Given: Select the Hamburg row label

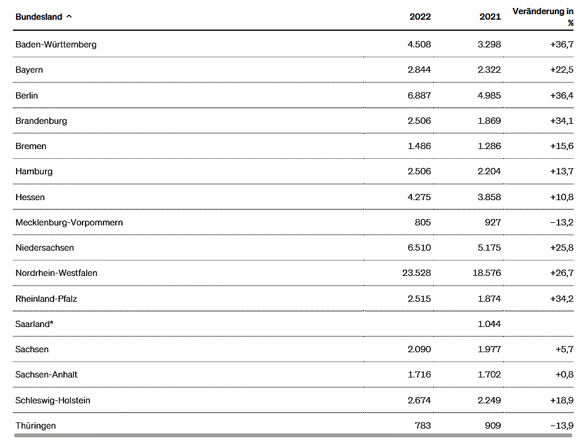Looking at the screenshot, I should click(x=34, y=171).
